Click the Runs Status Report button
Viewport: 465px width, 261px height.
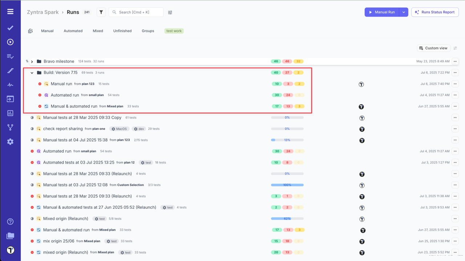point(435,12)
